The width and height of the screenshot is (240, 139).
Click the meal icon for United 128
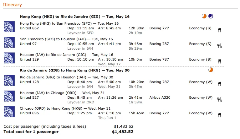point(220,84)
